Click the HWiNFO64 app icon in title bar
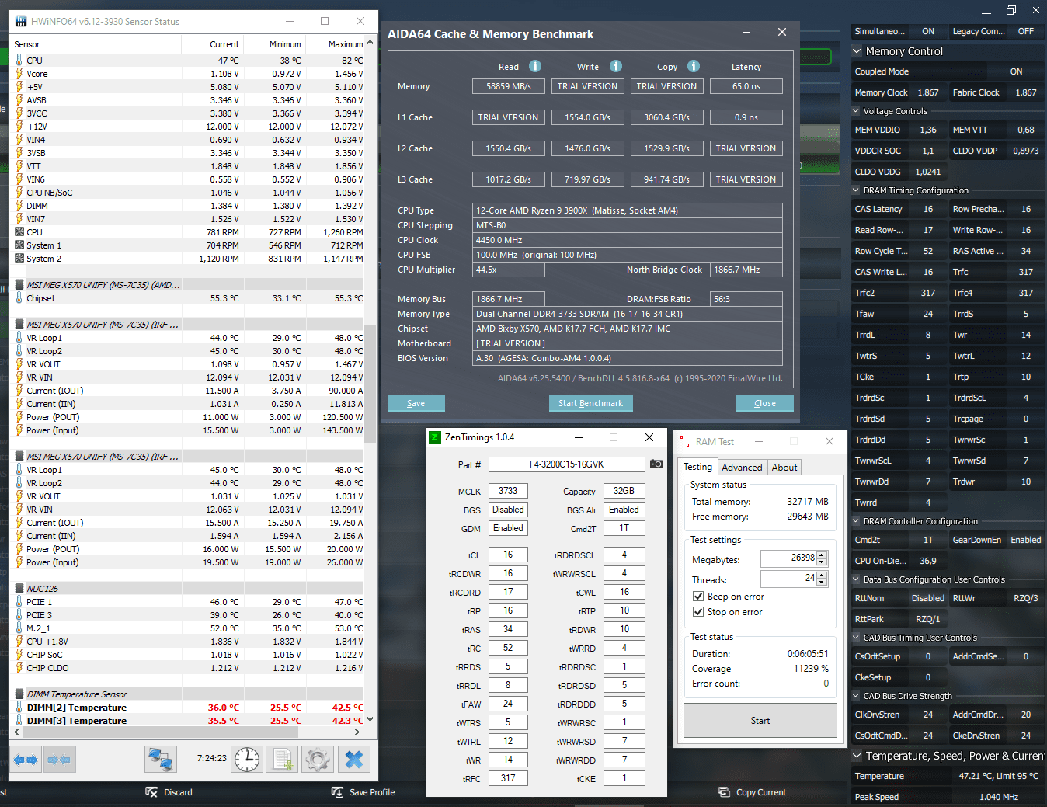Image resolution: width=1047 pixels, height=807 pixels. tap(19, 21)
